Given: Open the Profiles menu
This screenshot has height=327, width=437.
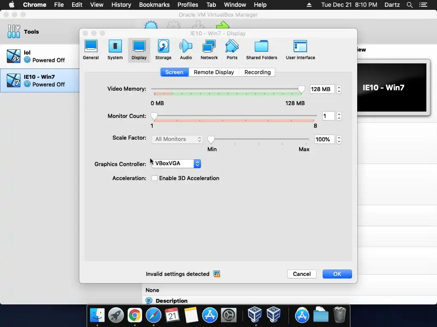Looking at the screenshot, I should (x=188, y=5).
